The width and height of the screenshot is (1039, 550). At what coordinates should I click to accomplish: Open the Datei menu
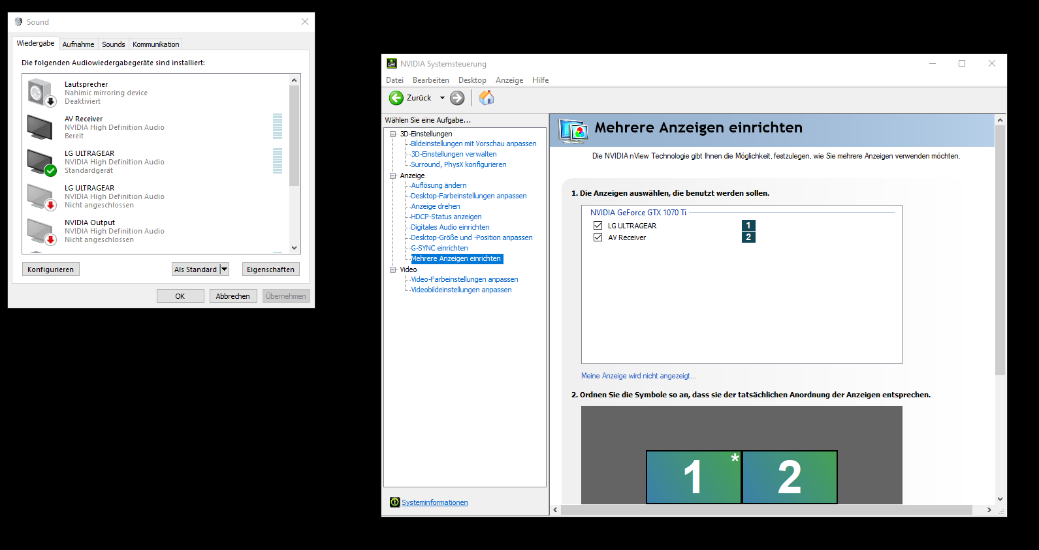pos(394,80)
